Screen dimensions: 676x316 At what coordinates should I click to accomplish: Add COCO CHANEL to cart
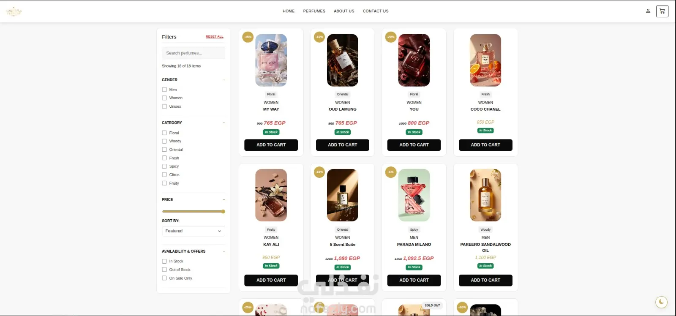(485, 145)
